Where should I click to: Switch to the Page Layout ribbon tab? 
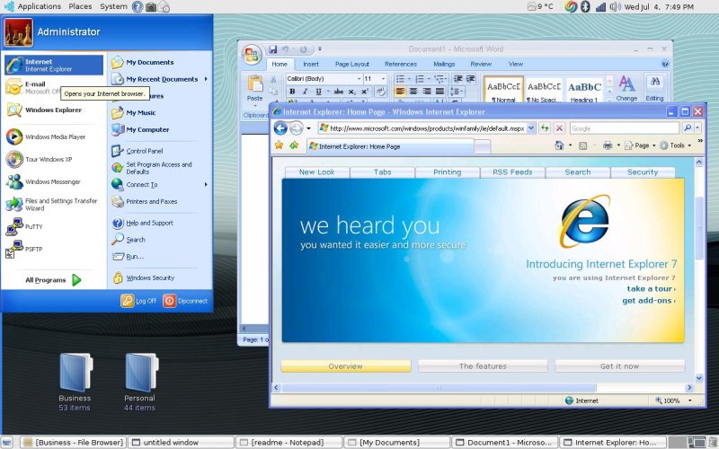coord(352,64)
